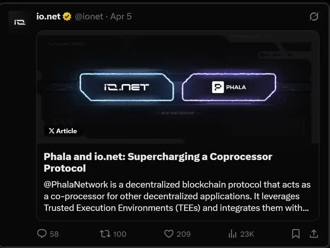Reply to the io.net post

[x=42, y=234]
